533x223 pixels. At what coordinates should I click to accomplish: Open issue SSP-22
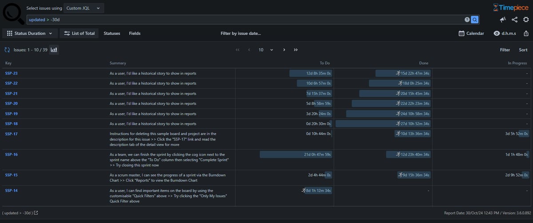pos(11,83)
